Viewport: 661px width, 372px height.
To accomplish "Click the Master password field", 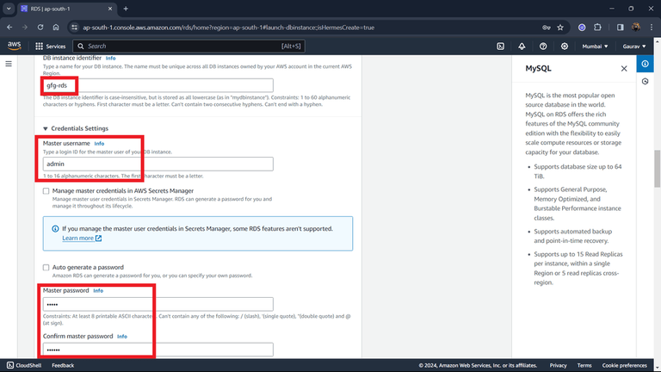I will (158, 304).
